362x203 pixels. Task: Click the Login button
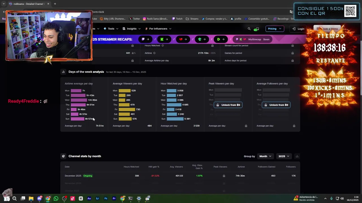pos(298,29)
